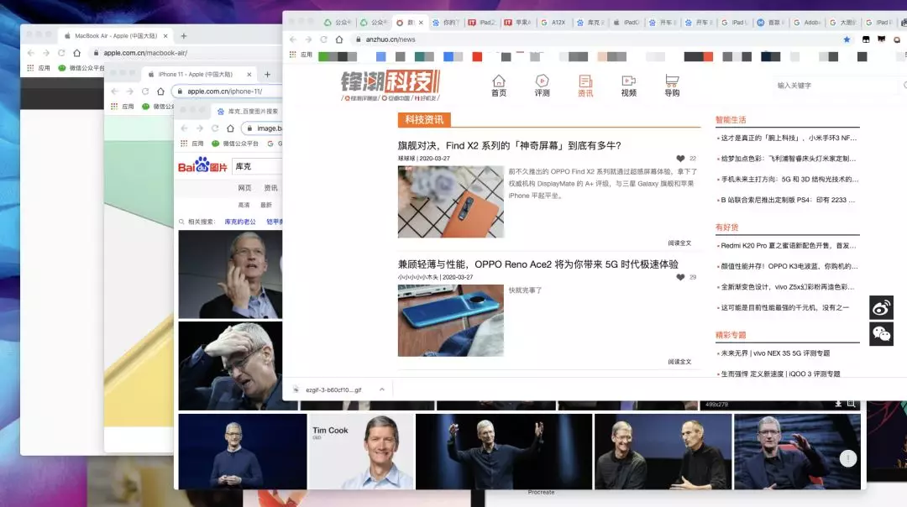Reload the iPhone 11 window page

[145, 91]
